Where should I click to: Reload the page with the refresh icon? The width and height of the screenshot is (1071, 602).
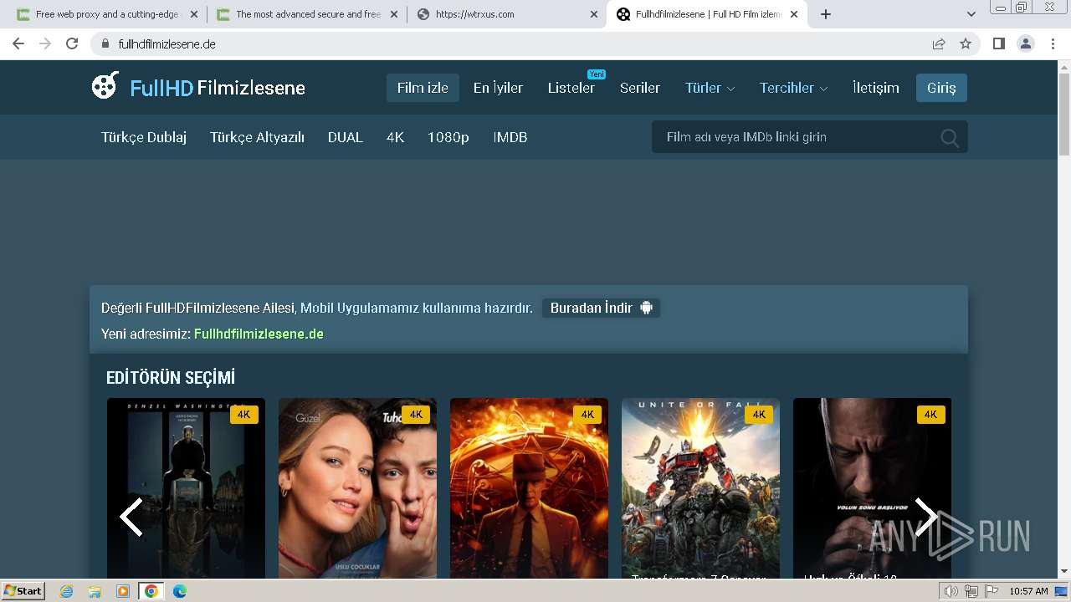point(72,43)
